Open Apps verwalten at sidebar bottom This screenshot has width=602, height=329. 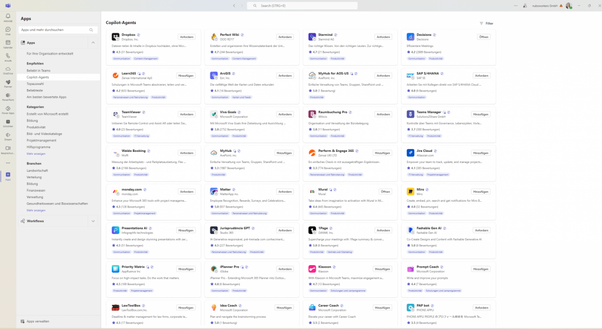[x=35, y=321]
